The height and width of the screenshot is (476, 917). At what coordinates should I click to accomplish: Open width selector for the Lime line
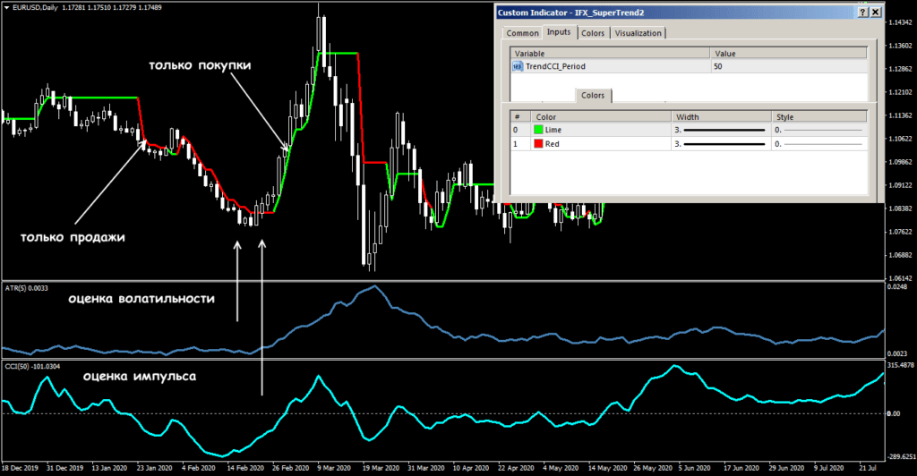(721, 130)
